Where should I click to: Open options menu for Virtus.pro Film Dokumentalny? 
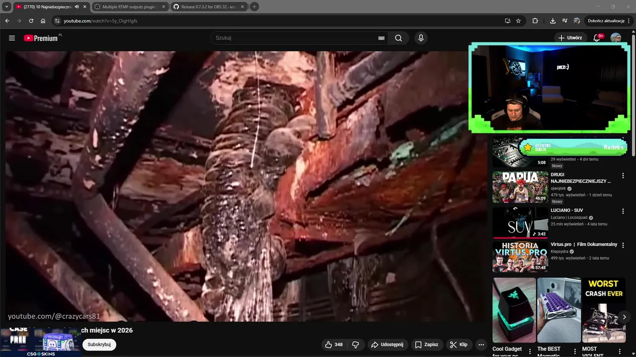pos(623,245)
